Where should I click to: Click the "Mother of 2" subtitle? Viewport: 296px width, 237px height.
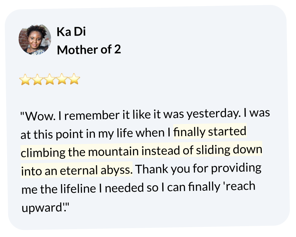coord(89,50)
